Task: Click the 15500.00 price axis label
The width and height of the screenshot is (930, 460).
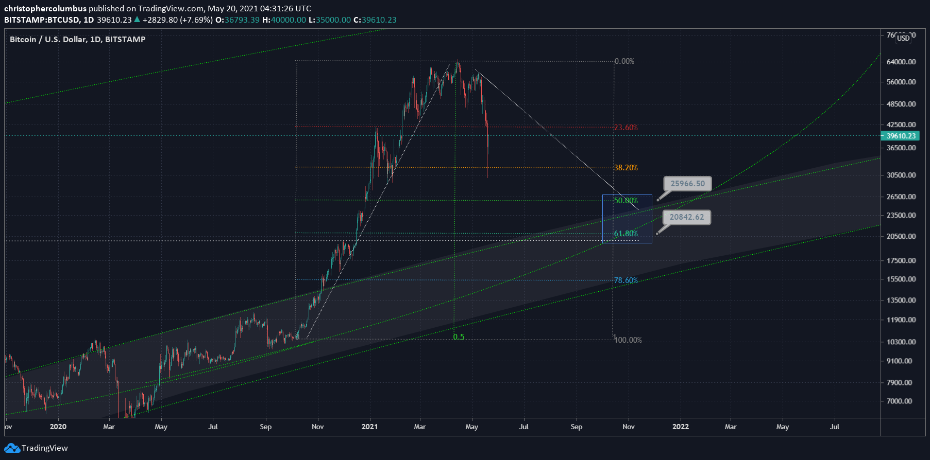Action: [901, 279]
